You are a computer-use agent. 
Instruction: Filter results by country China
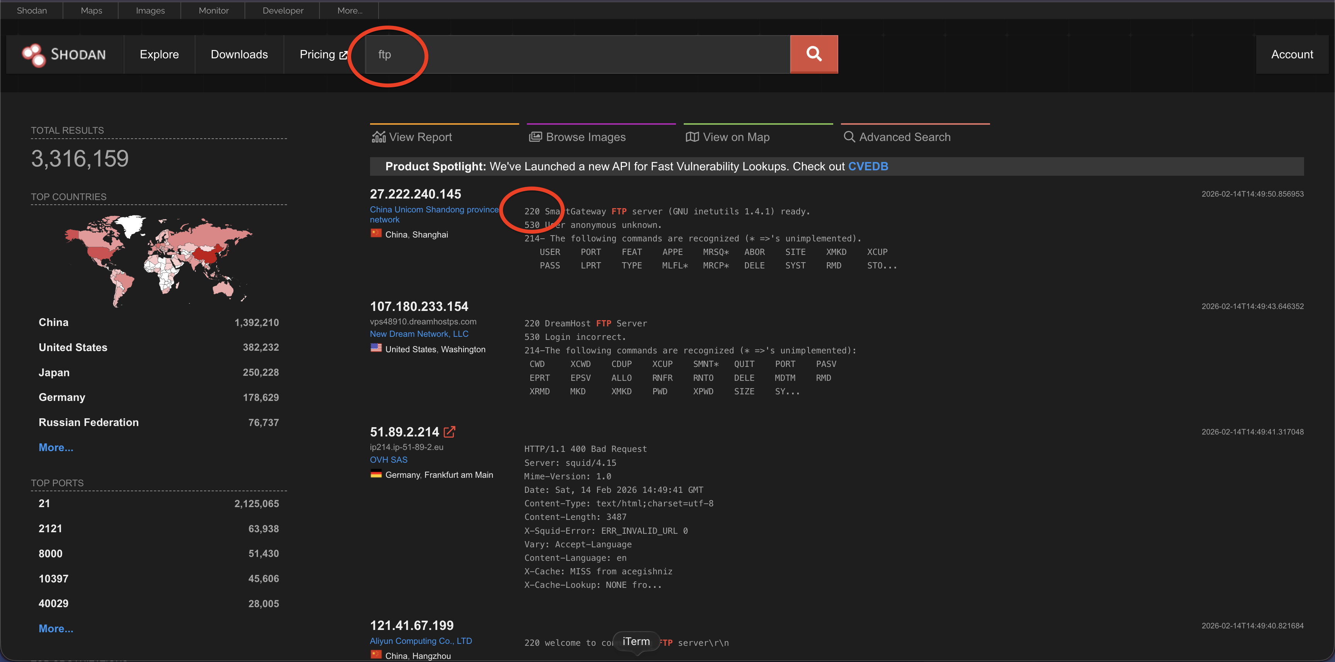[53, 322]
